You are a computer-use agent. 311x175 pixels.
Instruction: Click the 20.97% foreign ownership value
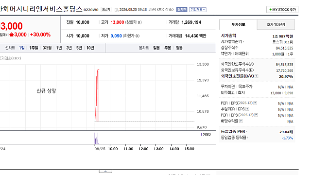click(x=286, y=77)
